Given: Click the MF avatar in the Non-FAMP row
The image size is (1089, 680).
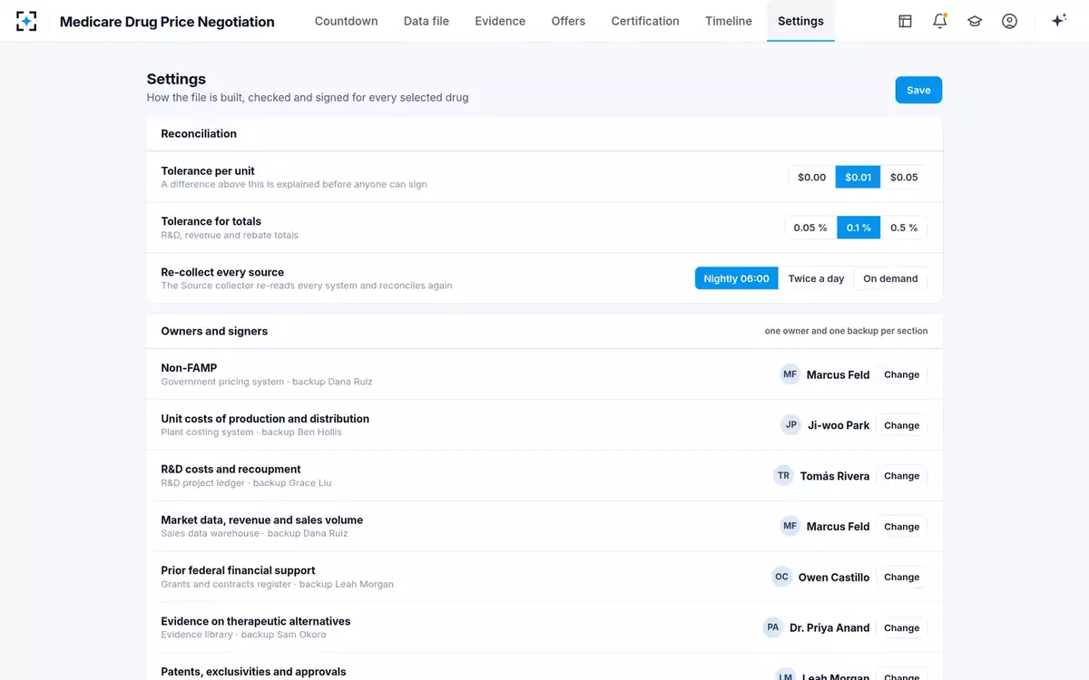Looking at the screenshot, I should 790,374.
